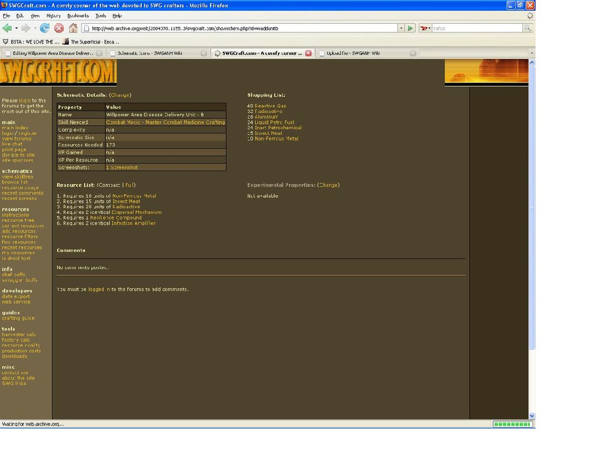
Task: Click the red Stop loading icon
Action: point(59,28)
